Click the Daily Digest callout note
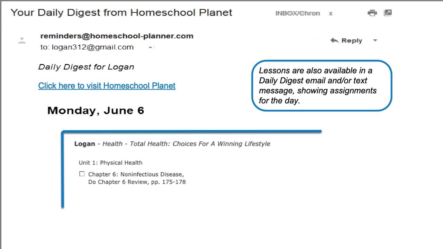443x249 pixels. coord(322,86)
